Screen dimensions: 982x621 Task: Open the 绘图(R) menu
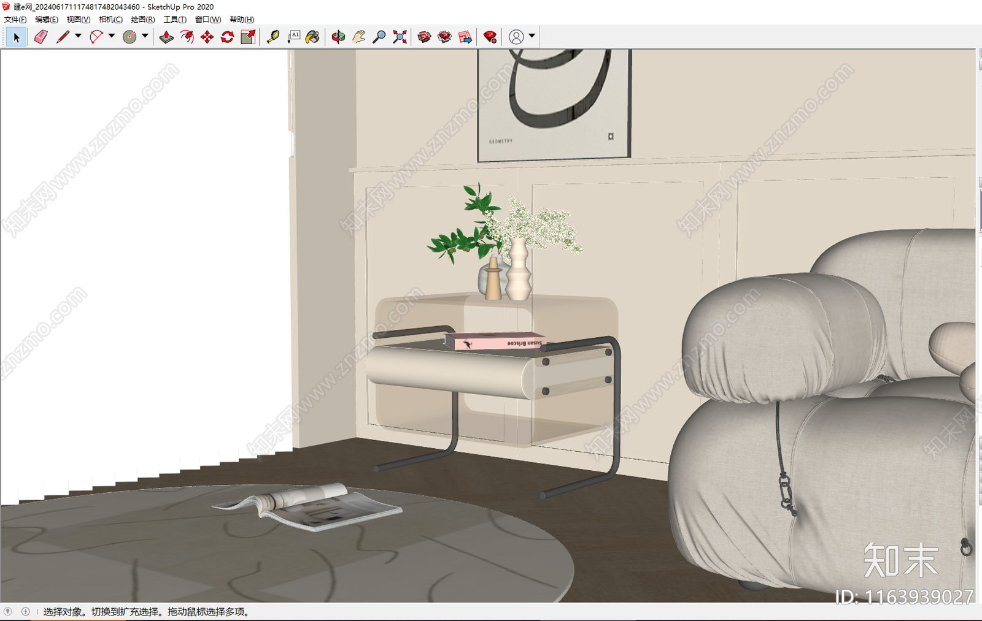142,20
